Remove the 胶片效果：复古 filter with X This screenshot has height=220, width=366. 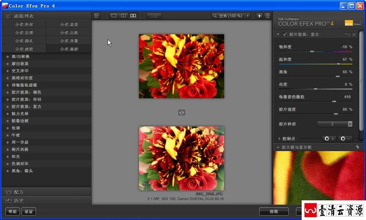(354, 35)
